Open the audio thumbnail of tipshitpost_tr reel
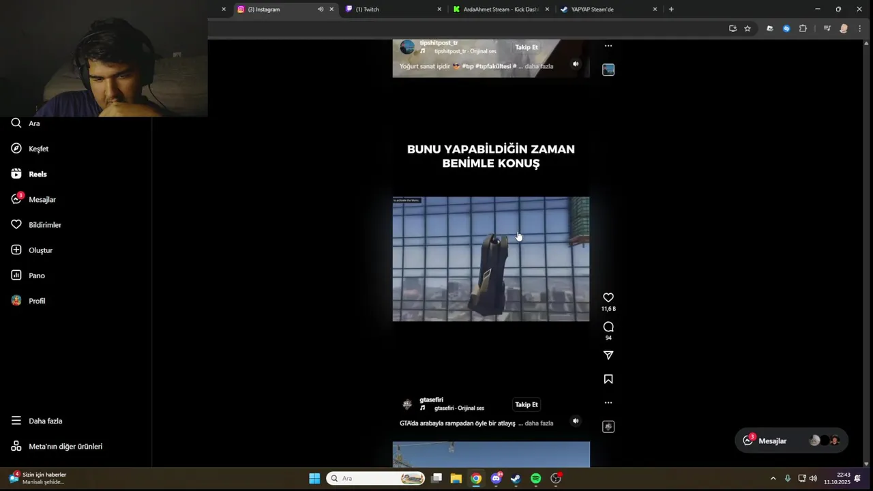The width and height of the screenshot is (873, 491). (608, 70)
